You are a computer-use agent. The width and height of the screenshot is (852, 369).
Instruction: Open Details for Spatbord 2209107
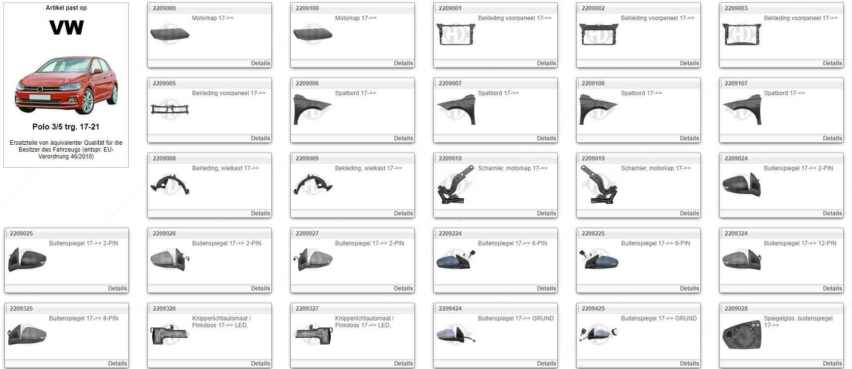click(832, 138)
